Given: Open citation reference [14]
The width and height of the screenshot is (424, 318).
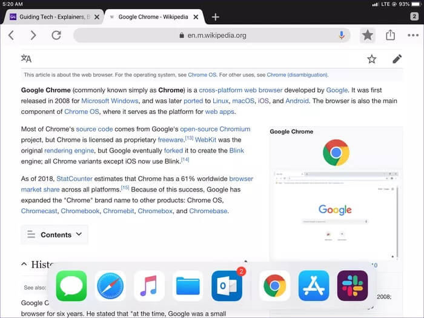Looking at the screenshot, I should pos(185,159).
